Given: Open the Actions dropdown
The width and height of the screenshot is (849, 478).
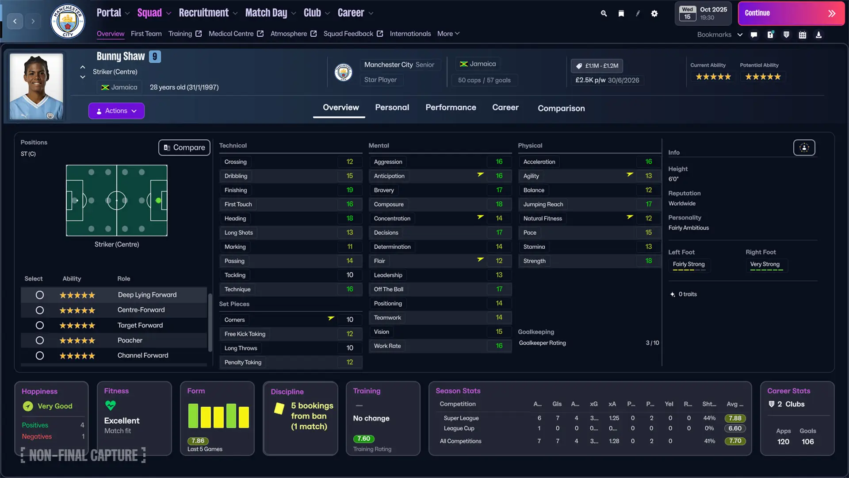Looking at the screenshot, I should (116, 111).
